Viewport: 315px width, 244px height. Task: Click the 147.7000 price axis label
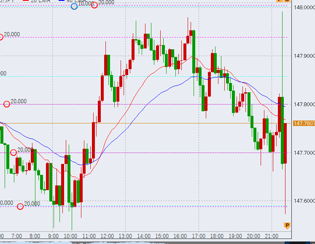(304, 153)
